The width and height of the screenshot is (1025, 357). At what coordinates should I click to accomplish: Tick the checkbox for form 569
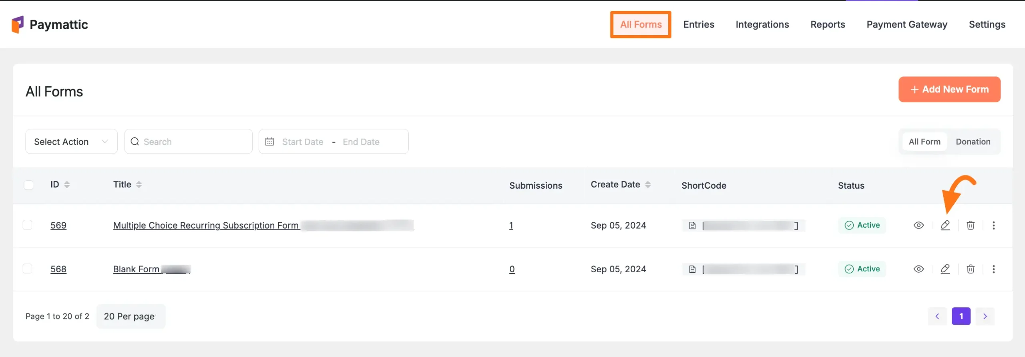[x=28, y=225]
